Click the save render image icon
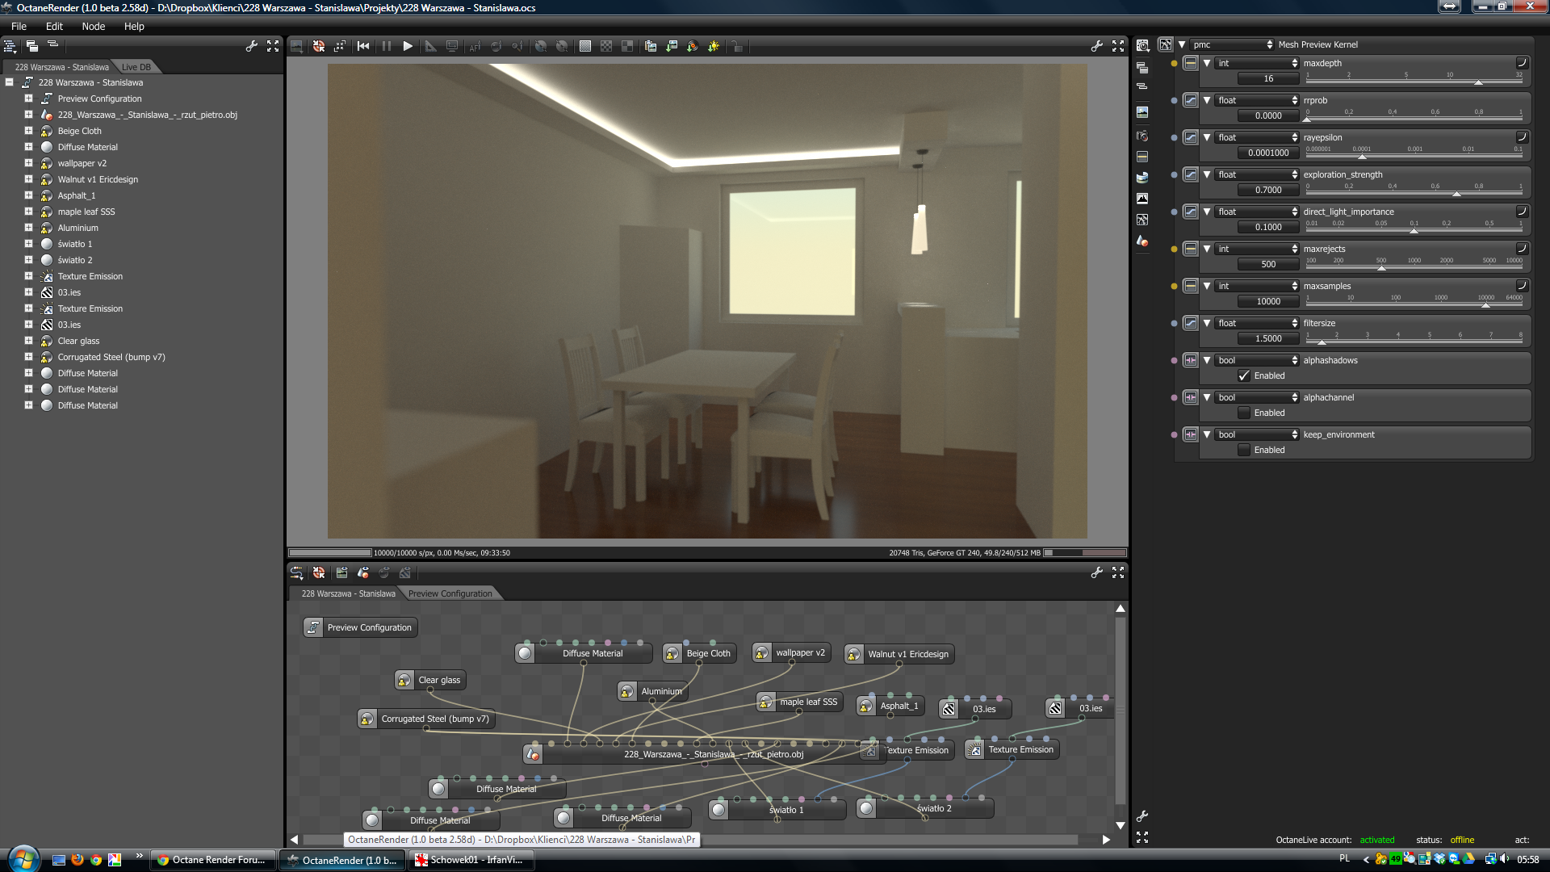This screenshot has height=872, width=1550. tap(671, 46)
